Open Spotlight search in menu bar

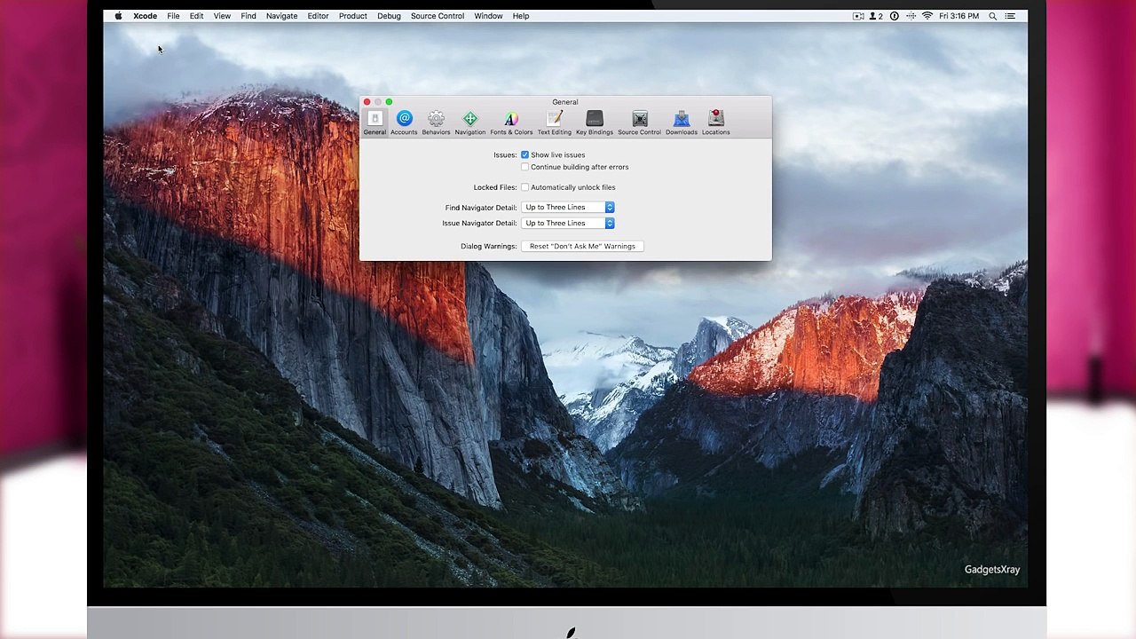(x=992, y=16)
